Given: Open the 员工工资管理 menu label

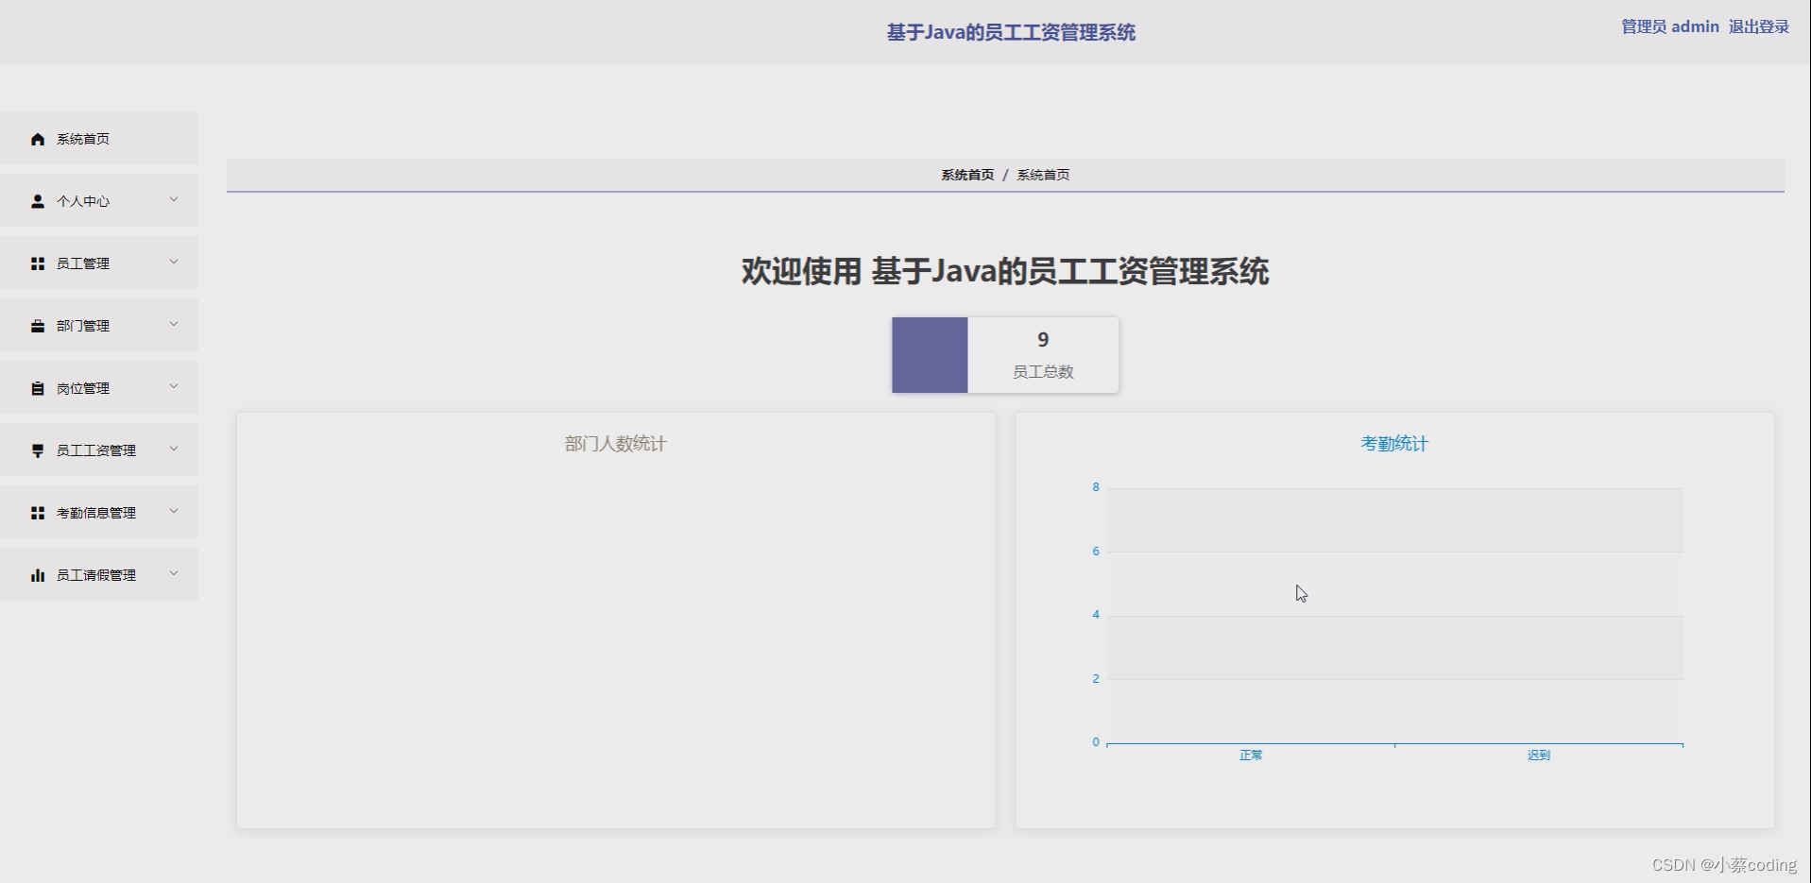Looking at the screenshot, I should [x=96, y=450].
